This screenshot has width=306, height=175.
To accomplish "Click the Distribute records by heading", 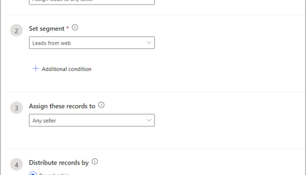I will pos(58,162).
